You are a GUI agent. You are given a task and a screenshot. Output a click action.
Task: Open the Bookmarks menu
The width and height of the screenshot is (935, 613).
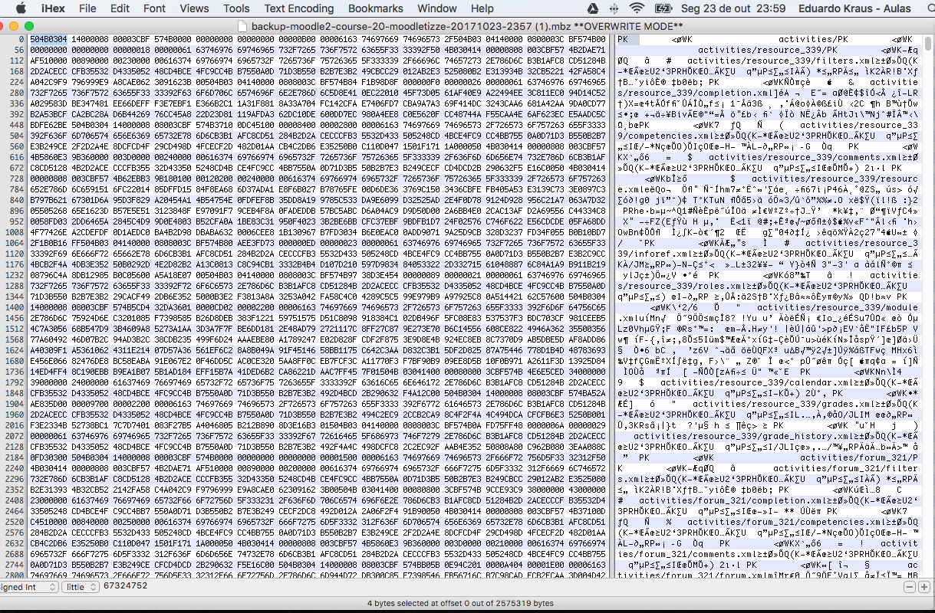375,8
